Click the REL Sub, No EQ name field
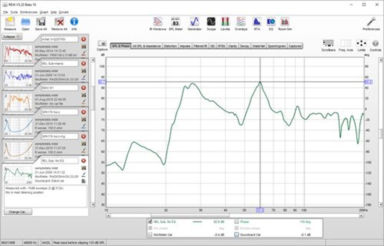Image resolution: width=384 pixels, height=246 pixels. pos(60,161)
